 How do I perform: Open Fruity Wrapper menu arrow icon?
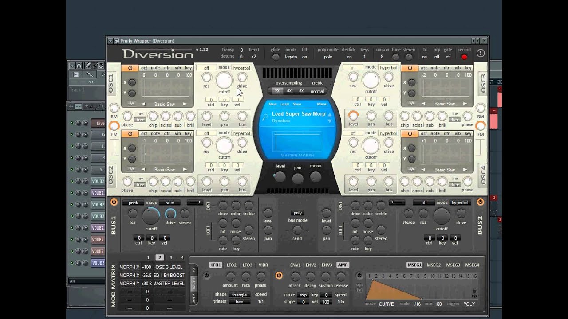110,41
